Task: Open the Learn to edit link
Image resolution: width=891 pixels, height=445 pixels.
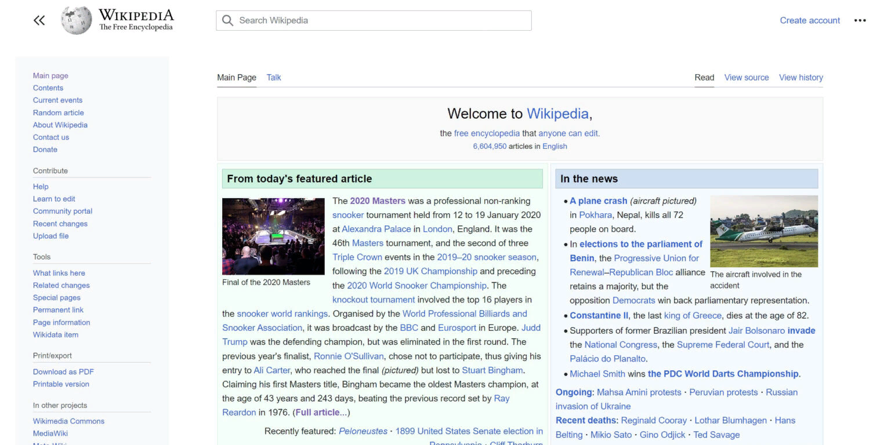Action: 54,199
